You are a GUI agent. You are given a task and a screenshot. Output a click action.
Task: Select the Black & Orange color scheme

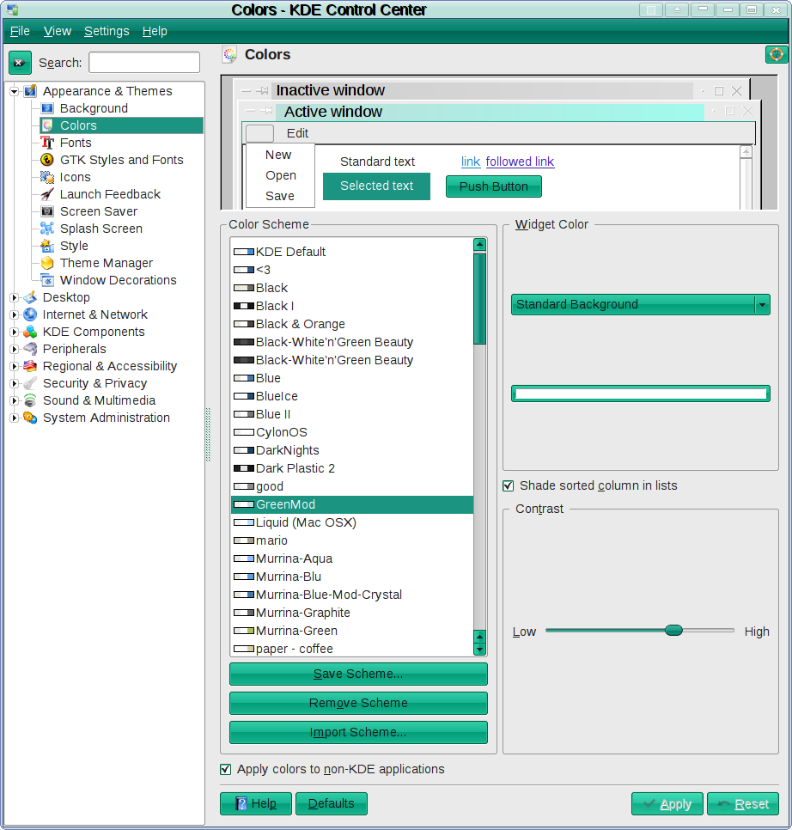[x=352, y=324]
